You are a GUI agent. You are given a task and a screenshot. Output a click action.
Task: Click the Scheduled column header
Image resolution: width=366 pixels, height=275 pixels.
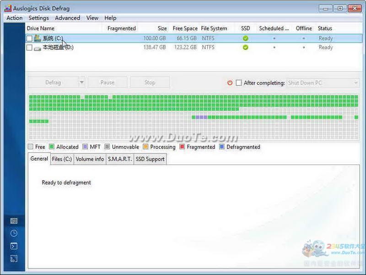pos(274,28)
